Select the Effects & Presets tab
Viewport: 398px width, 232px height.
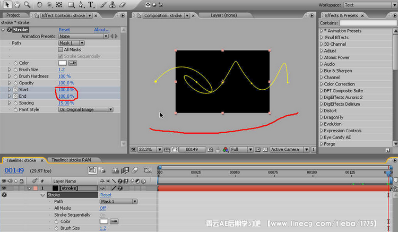pyautogui.click(x=341, y=15)
